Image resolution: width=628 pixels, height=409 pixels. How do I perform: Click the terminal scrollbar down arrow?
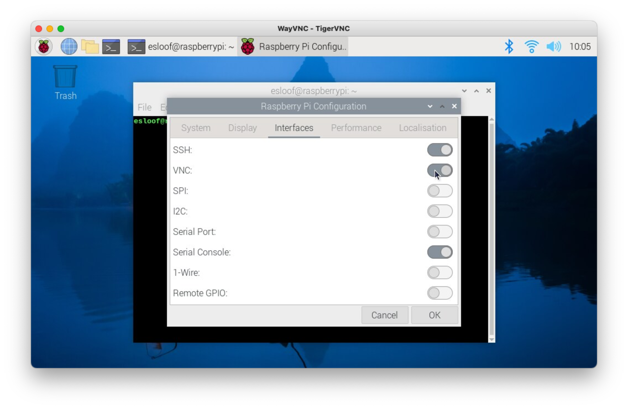[x=491, y=339]
